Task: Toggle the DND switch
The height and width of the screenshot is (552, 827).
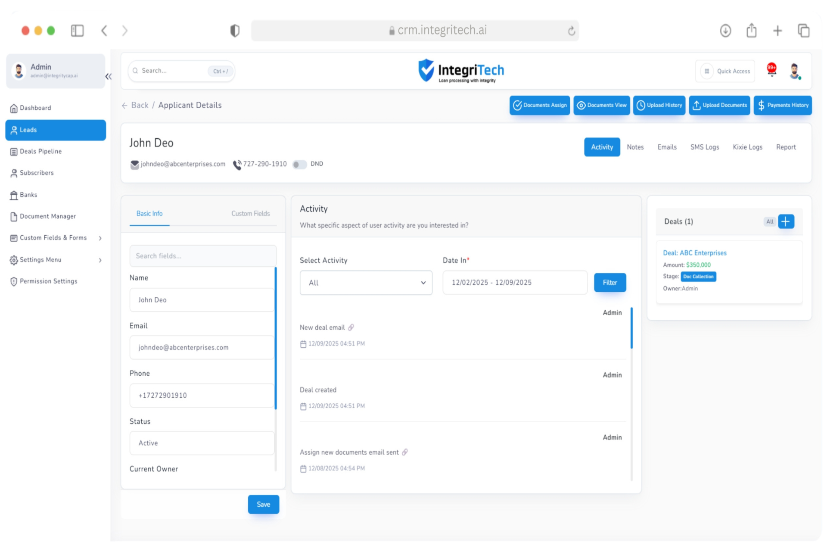Action: (299, 164)
